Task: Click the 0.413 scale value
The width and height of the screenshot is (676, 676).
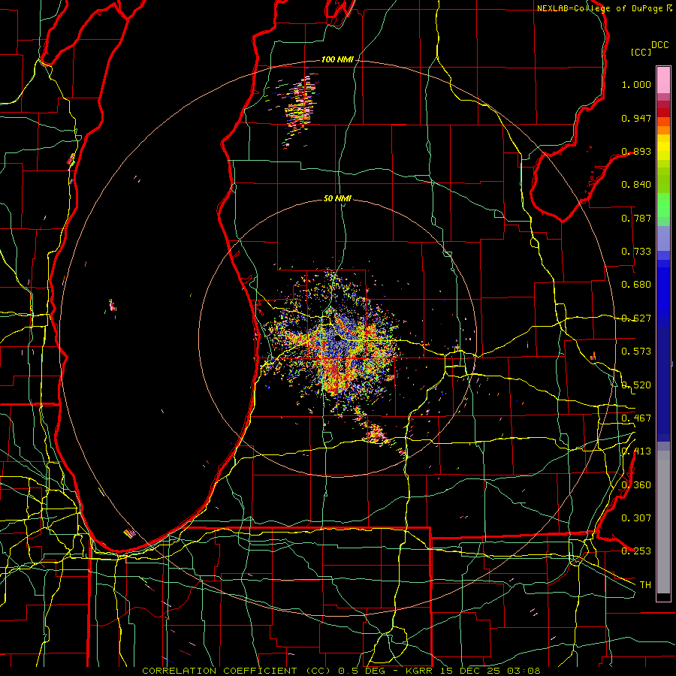Action: pyautogui.click(x=636, y=451)
